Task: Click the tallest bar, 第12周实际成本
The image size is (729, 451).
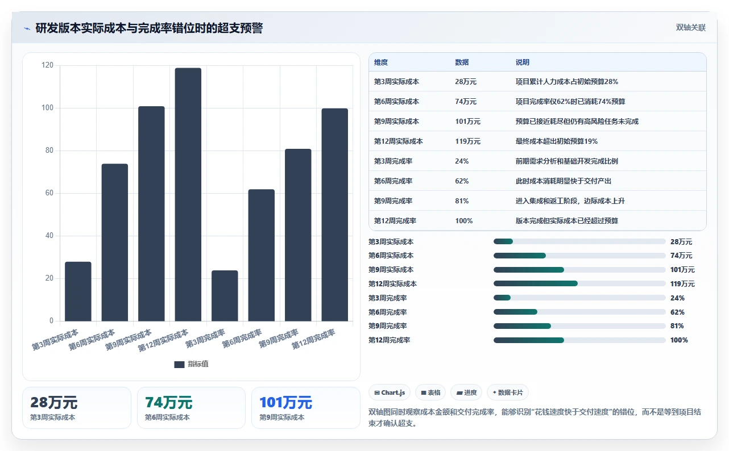Action: point(188,194)
